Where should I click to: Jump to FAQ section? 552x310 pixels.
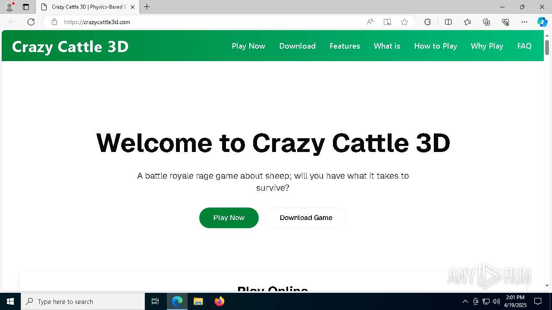[524, 46]
